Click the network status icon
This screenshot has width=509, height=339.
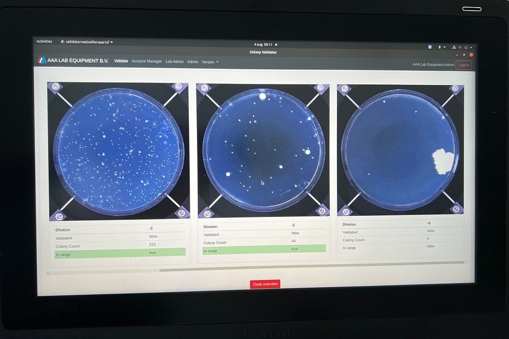point(454,47)
